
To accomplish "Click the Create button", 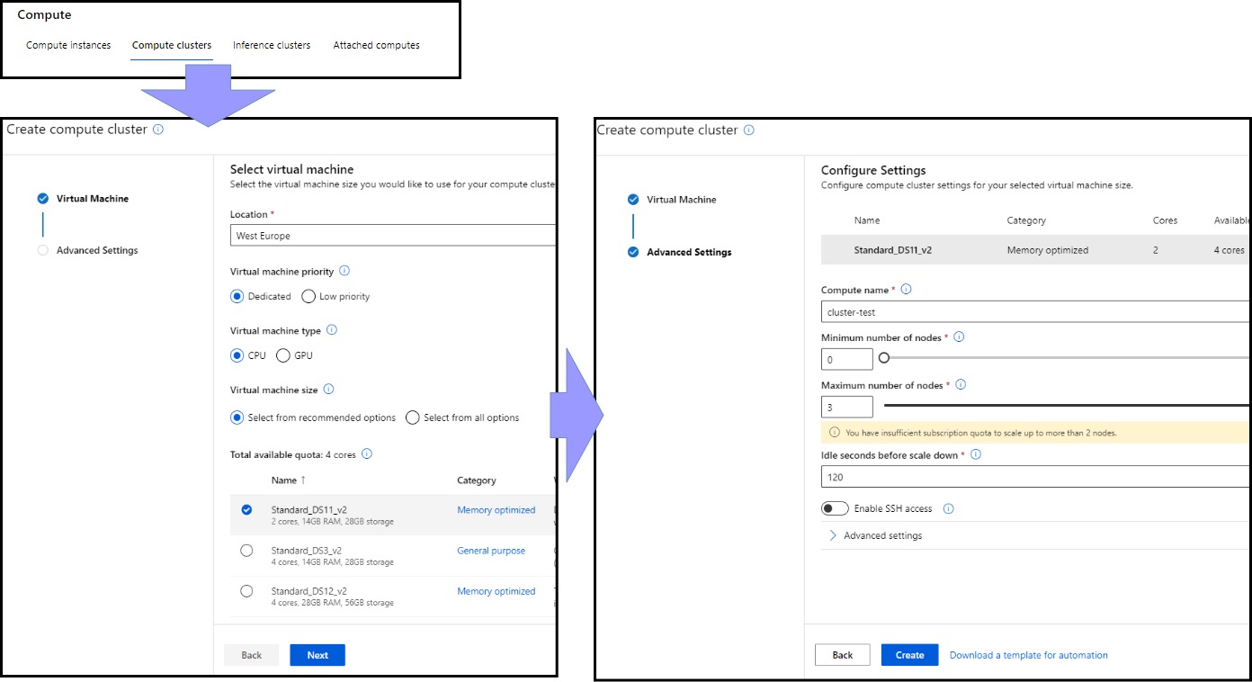I will [x=909, y=655].
